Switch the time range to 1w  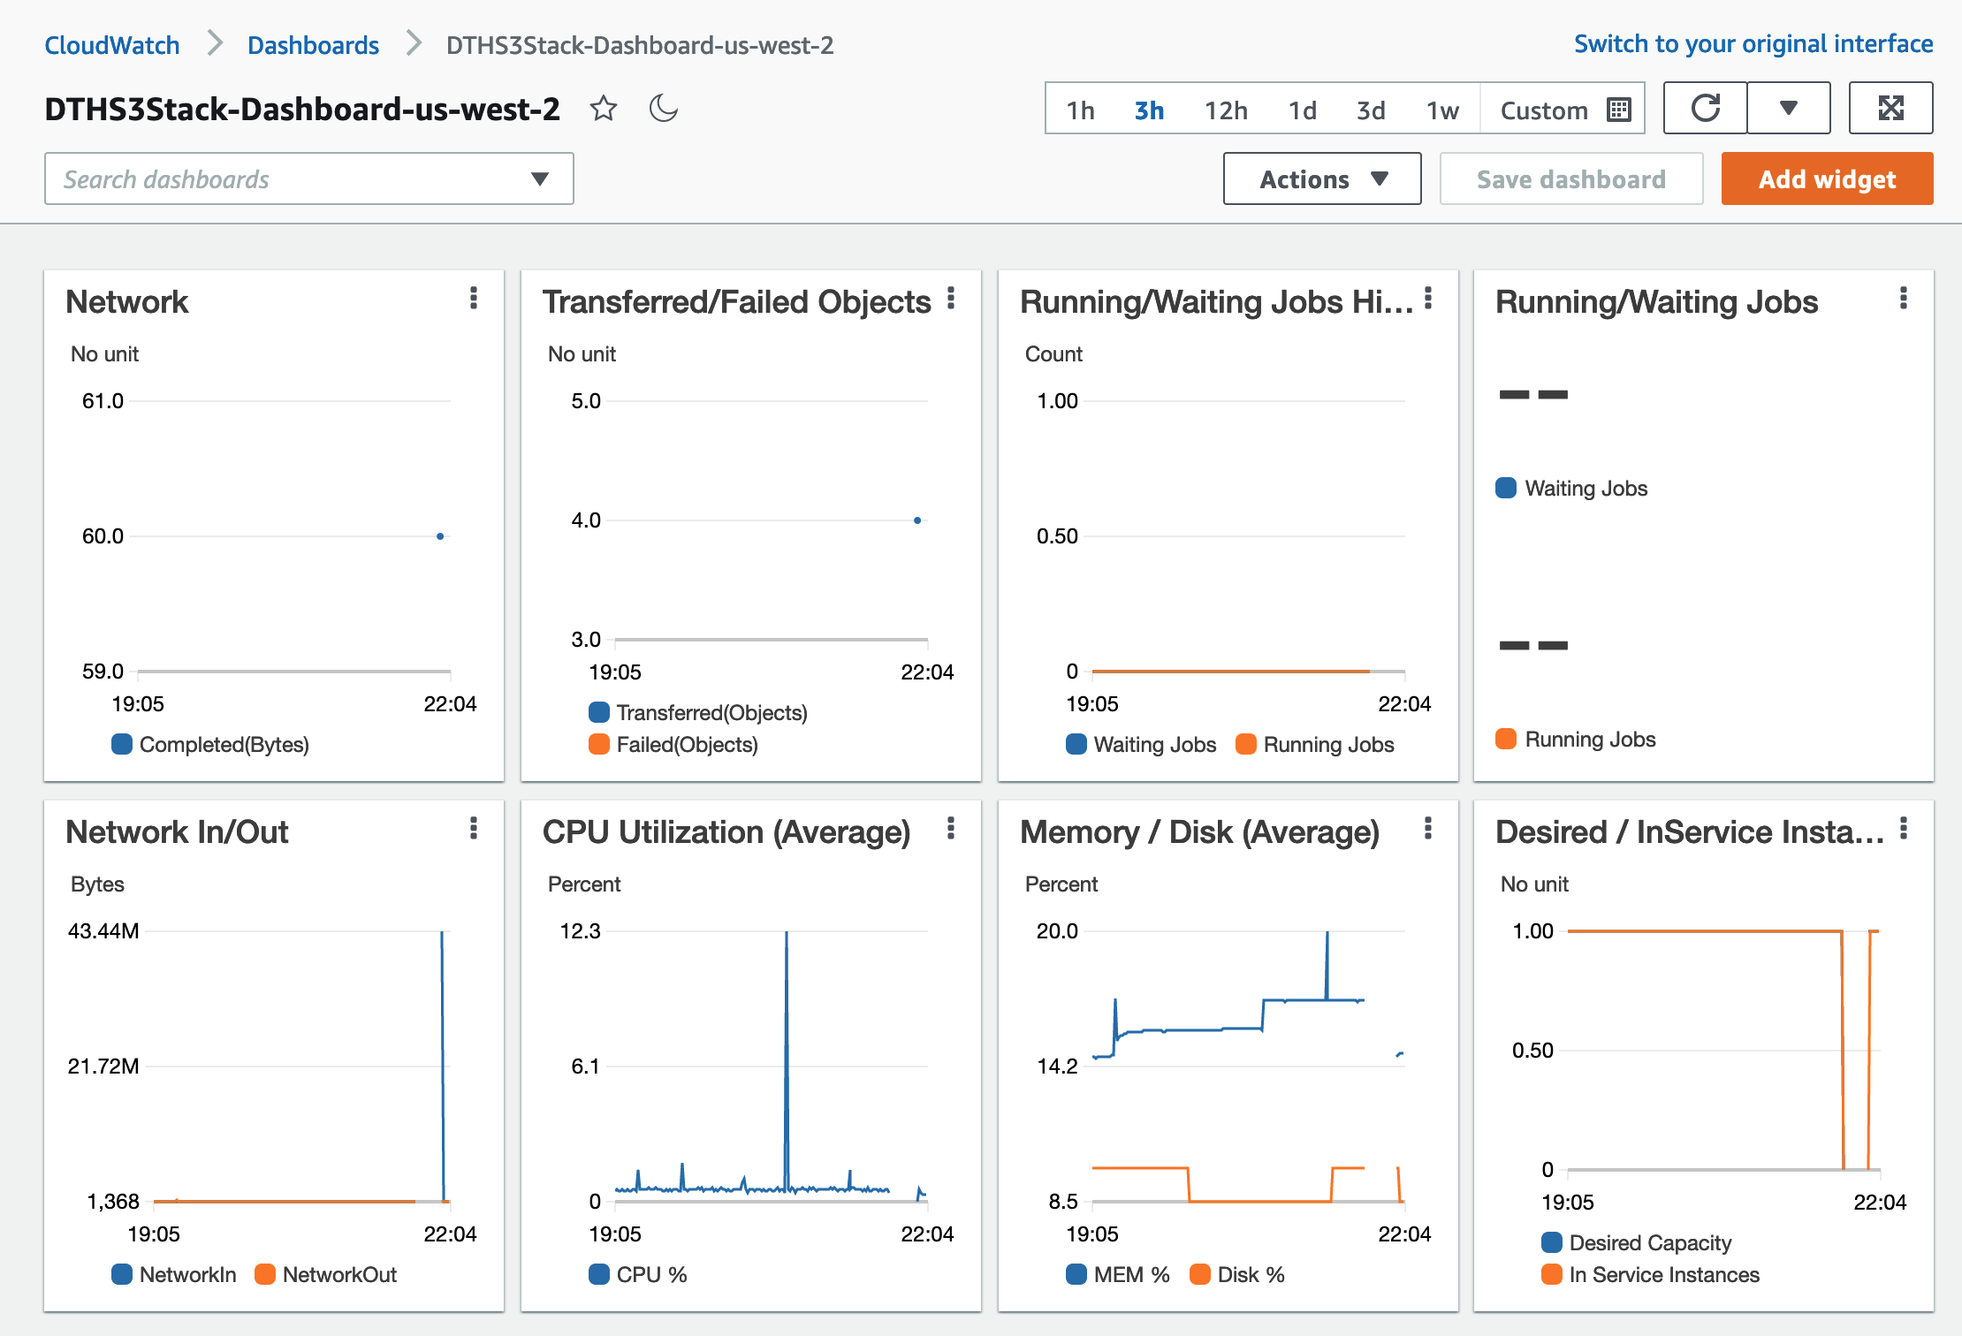1442,110
